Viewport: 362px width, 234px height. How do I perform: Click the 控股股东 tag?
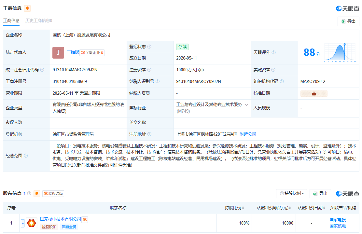[49, 227]
